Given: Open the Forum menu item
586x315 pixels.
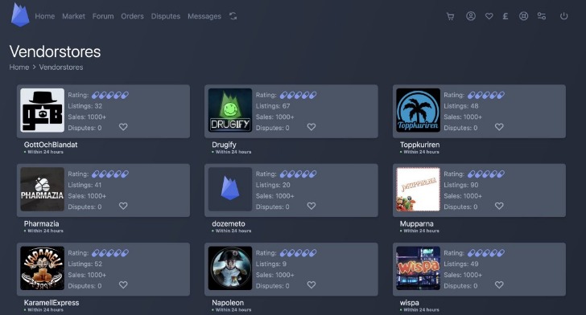Looking at the screenshot, I should pos(103,16).
